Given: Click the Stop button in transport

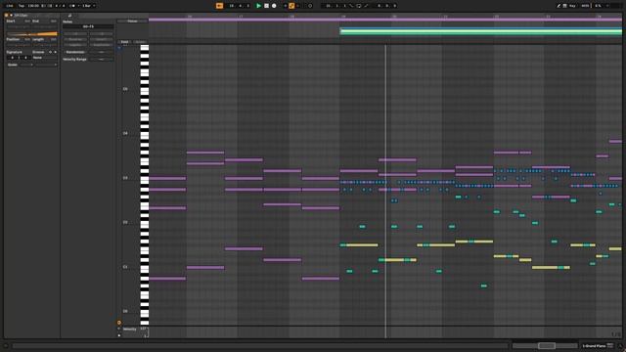Looking at the screenshot, I should [x=266, y=6].
